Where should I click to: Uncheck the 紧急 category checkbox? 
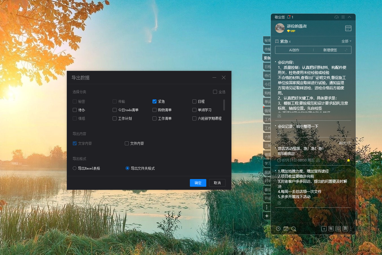coord(154,101)
